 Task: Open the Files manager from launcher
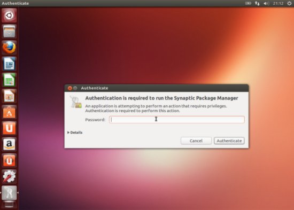click(9, 32)
